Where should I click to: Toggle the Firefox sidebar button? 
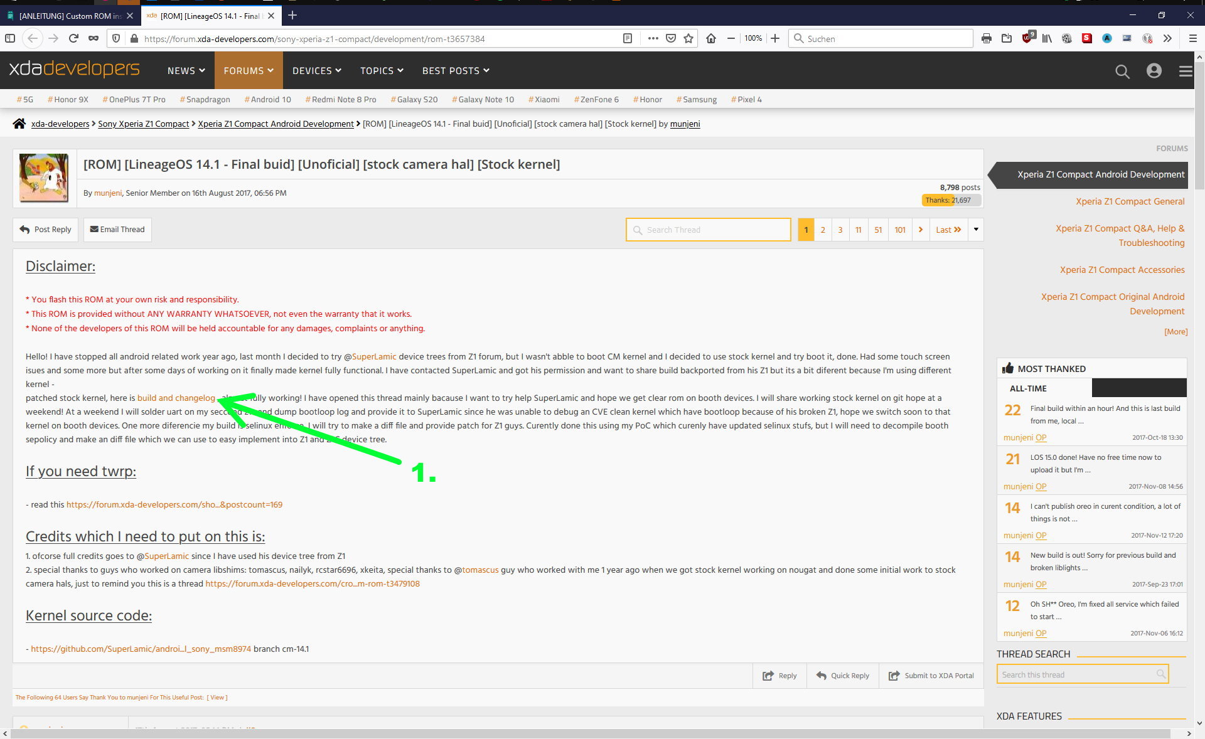point(10,38)
